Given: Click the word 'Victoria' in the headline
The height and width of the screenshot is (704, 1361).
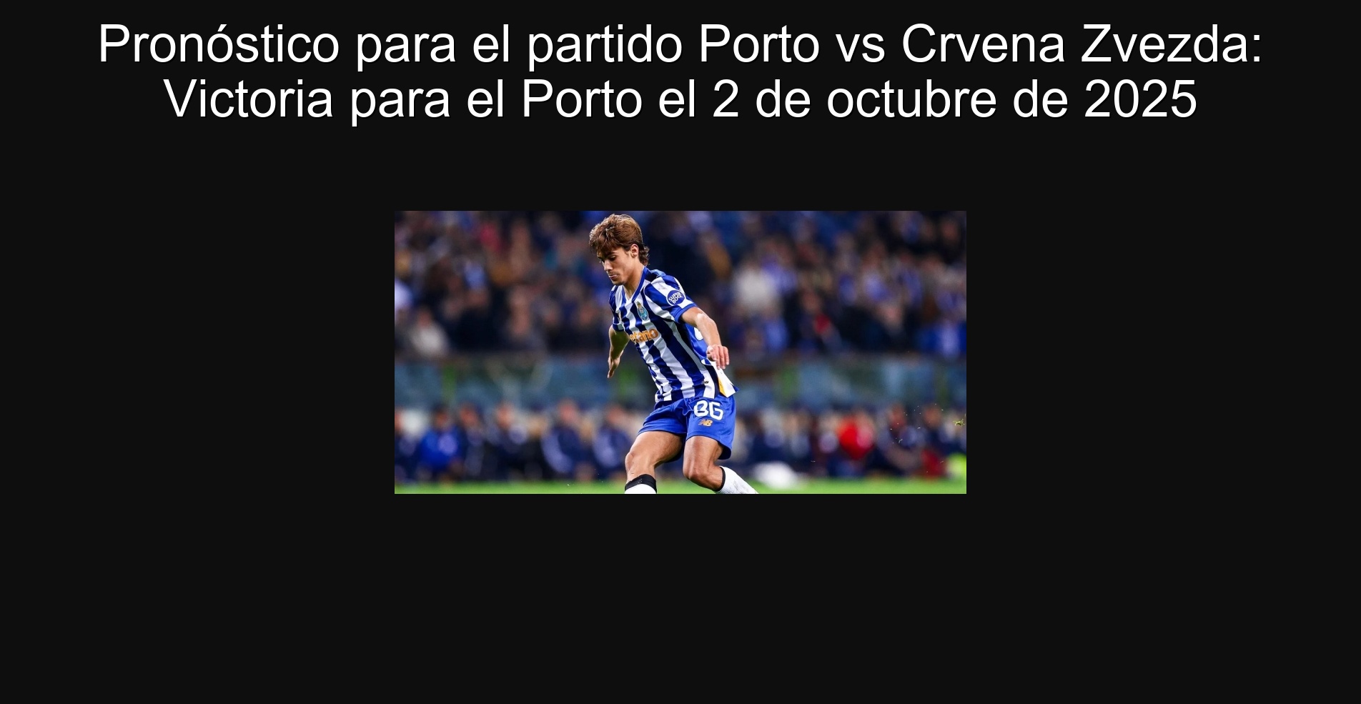Looking at the screenshot, I should pos(249,99).
